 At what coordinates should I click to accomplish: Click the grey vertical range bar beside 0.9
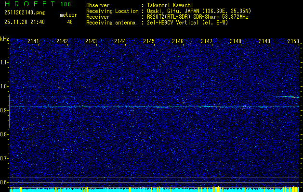pos(9,111)
